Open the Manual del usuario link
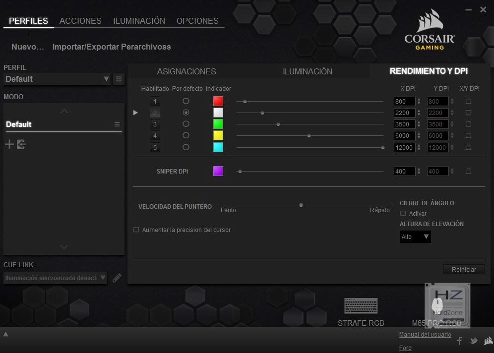Image resolution: width=494 pixels, height=353 pixels. [425, 335]
